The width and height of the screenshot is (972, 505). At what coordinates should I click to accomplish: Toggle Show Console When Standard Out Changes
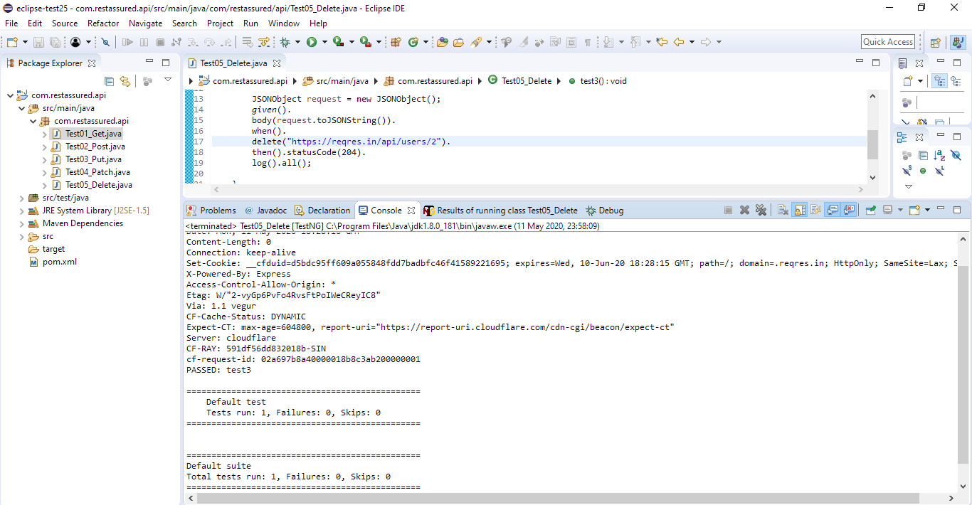pos(833,209)
